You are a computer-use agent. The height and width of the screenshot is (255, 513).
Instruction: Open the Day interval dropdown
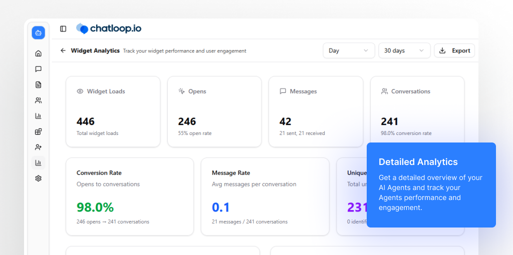[x=349, y=50]
